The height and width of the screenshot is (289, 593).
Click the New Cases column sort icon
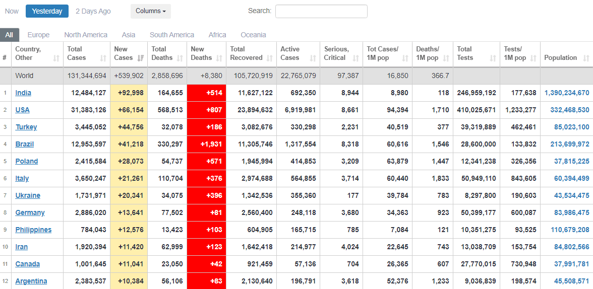[141, 58]
